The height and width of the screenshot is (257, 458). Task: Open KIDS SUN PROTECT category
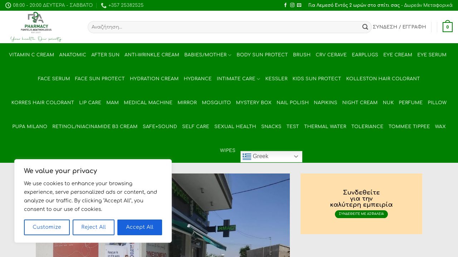point(317,79)
